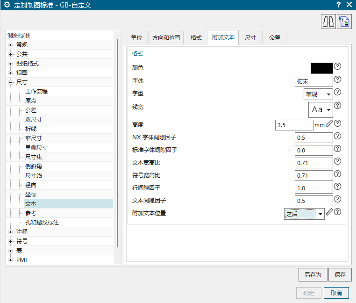The image size is (356, 303).
Task: Click the 标准字体间隙因子 0.0 field
Action: (x=313, y=150)
